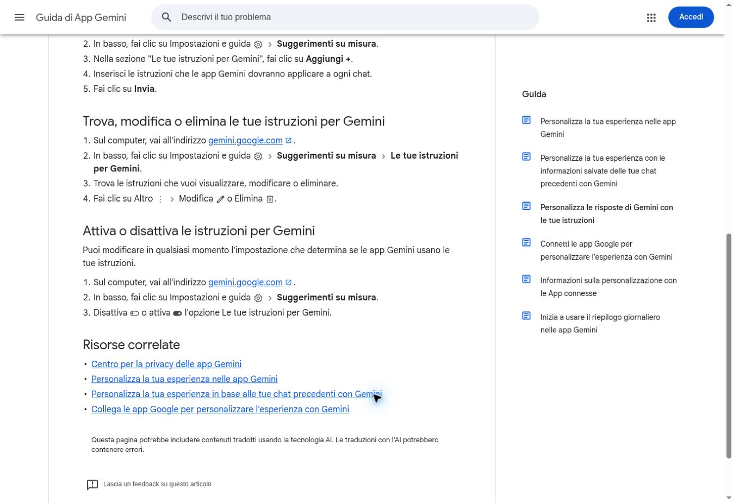Click the enabled toggle icon after 'o attiva'
This screenshot has height=503, width=733.
coord(177,313)
